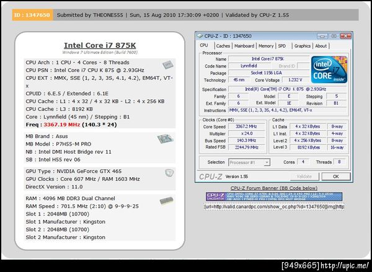Switch to the Mainboard tab
This screenshot has height=272, width=372.
pos(244,46)
